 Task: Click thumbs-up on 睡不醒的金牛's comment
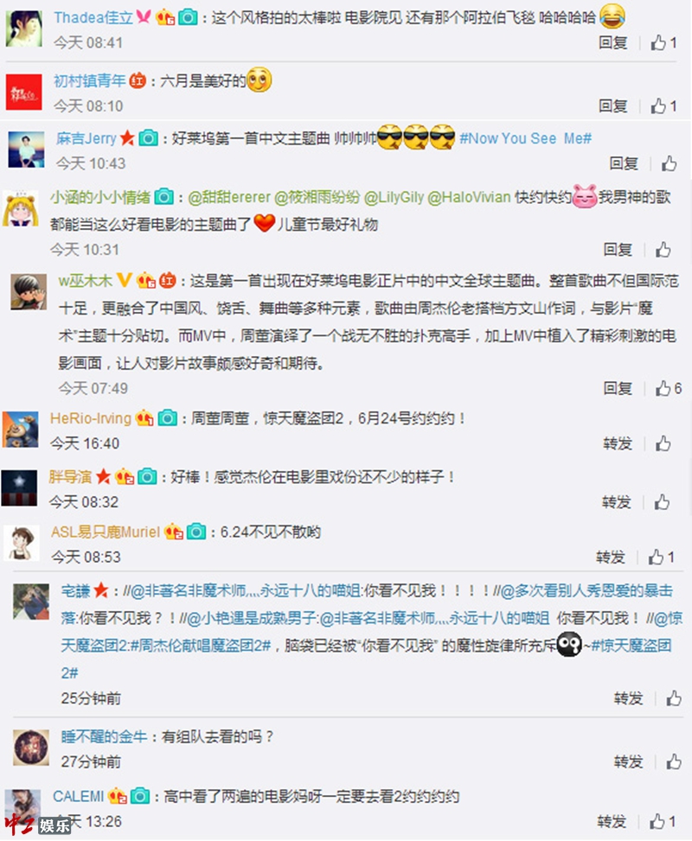[674, 761]
